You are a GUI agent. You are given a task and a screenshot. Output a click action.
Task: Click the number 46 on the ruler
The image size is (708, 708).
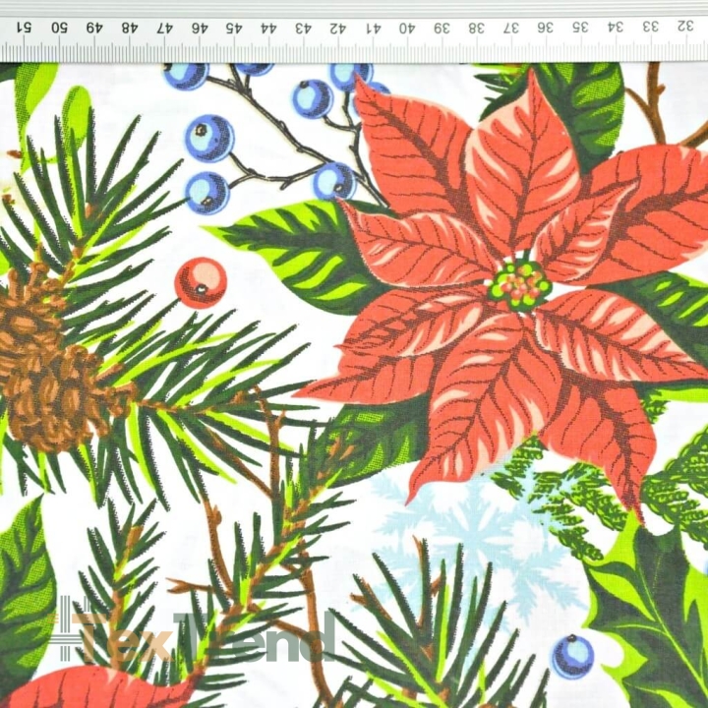[x=200, y=28]
